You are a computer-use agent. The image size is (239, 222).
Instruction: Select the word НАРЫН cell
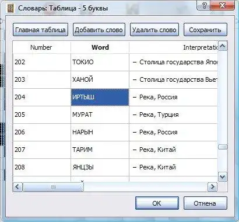pyautogui.click(x=100, y=132)
